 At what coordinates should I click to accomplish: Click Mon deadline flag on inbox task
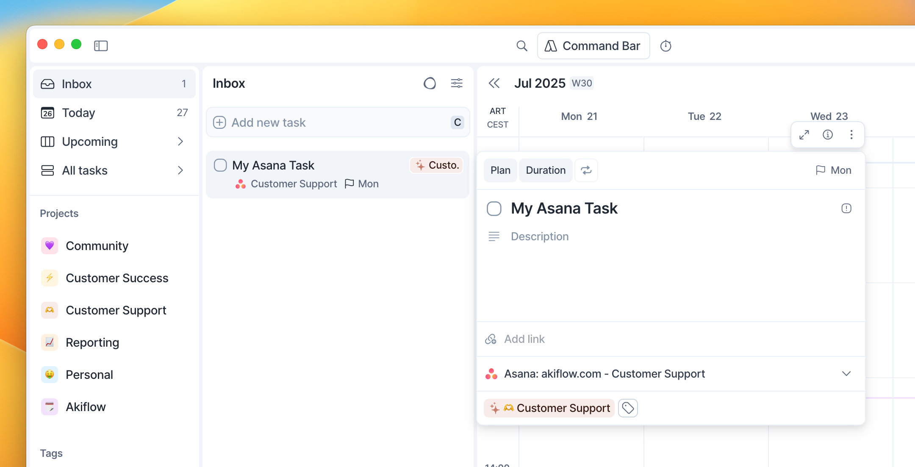point(362,184)
